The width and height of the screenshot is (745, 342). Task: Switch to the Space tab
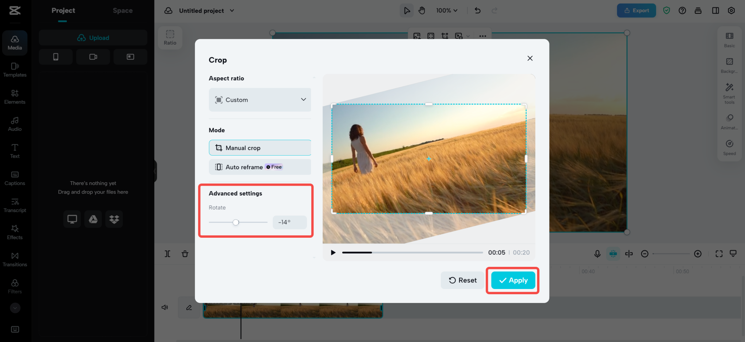122,11
